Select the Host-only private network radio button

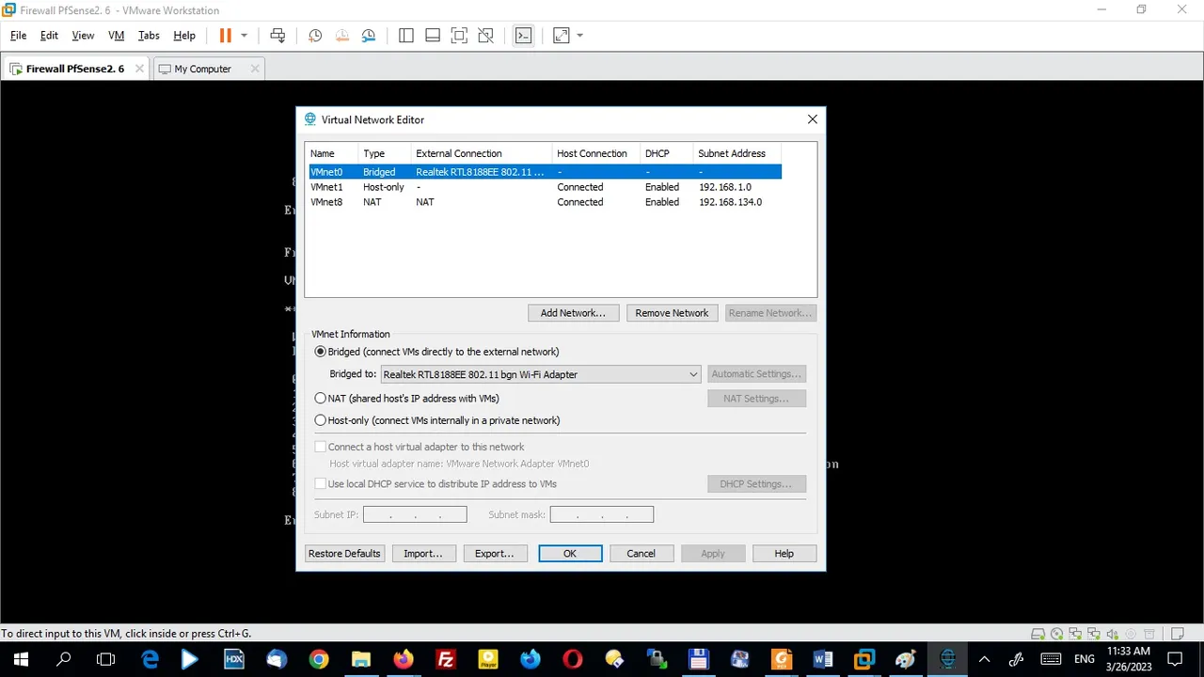click(321, 420)
